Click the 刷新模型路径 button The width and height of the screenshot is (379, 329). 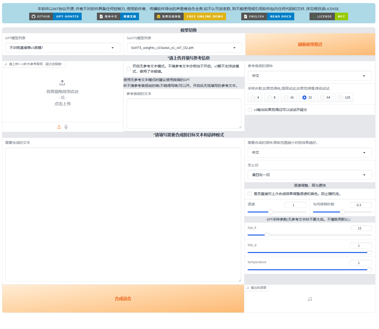[x=310, y=45]
